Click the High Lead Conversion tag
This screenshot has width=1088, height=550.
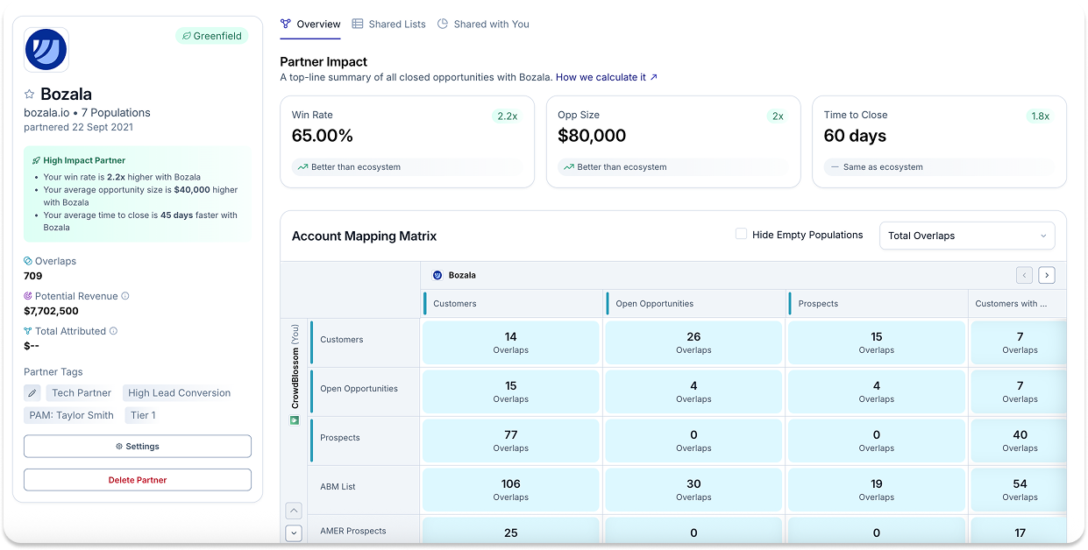click(180, 393)
